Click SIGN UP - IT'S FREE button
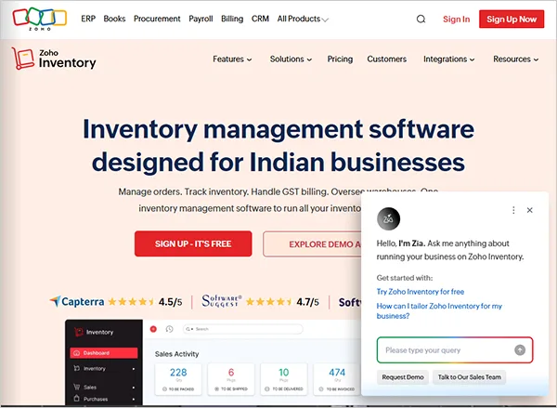This screenshot has height=408, width=557. (193, 244)
